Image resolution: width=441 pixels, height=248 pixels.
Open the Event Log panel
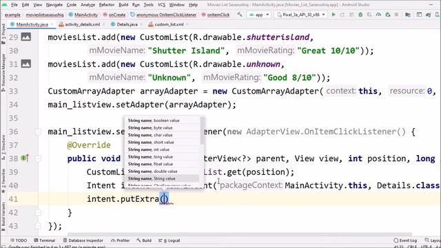[405, 240]
